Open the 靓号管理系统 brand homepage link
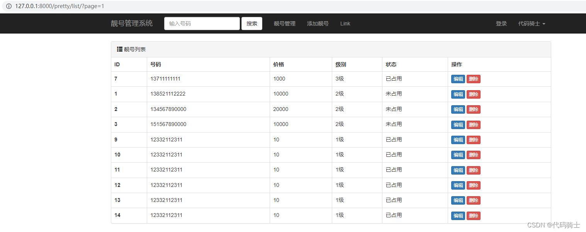 tap(131, 23)
